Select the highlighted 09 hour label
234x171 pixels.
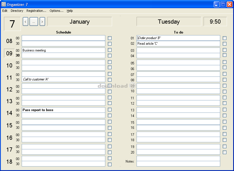pyautogui.click(x=9, y=53)
